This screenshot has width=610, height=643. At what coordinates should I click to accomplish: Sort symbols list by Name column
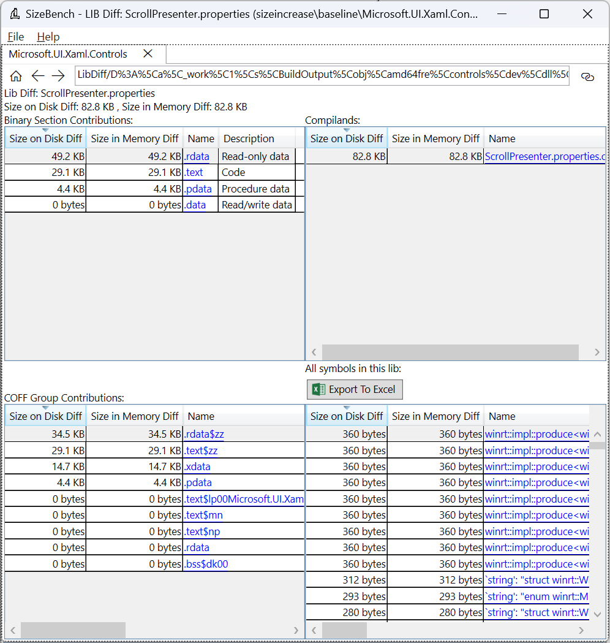point(537,416)
